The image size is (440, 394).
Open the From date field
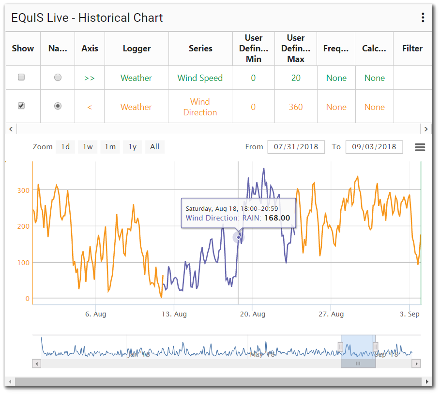tap(296, 147)
